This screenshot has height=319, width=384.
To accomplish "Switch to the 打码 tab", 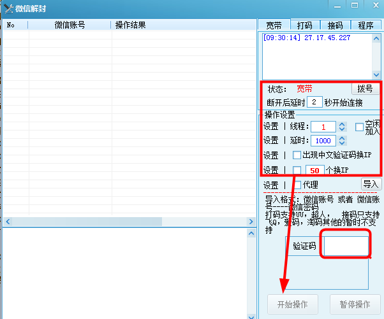I will click(304, 25).
